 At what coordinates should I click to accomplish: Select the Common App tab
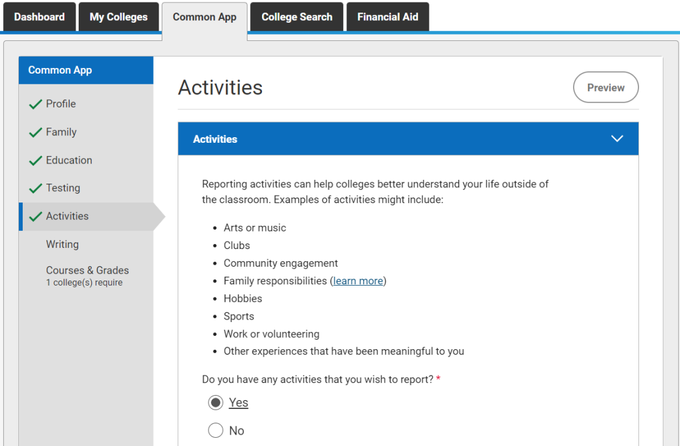point(205,18)
